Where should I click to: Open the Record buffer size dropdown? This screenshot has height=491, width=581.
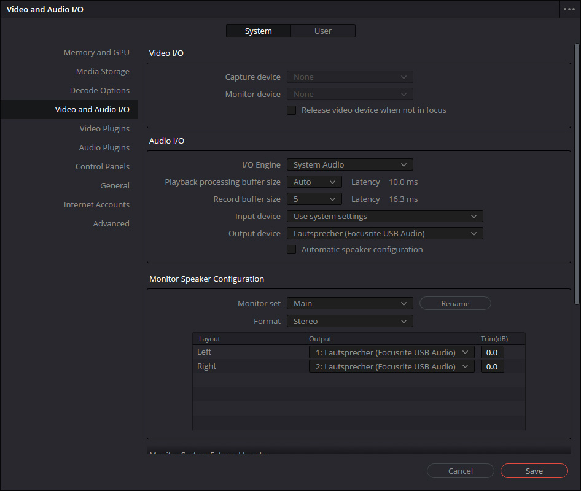click(314, 199)
